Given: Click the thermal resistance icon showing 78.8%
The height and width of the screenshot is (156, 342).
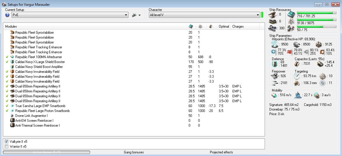Looking at the screenshot, I should click(x=289, y=52).
